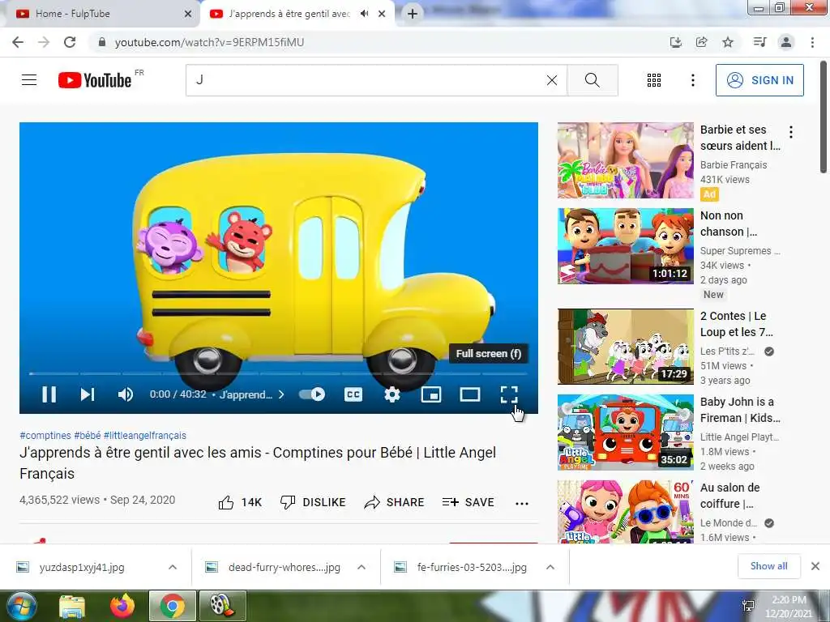Click the DISLIKE button
This screenshot has height=622, width=830.
(x=313, y=502)
